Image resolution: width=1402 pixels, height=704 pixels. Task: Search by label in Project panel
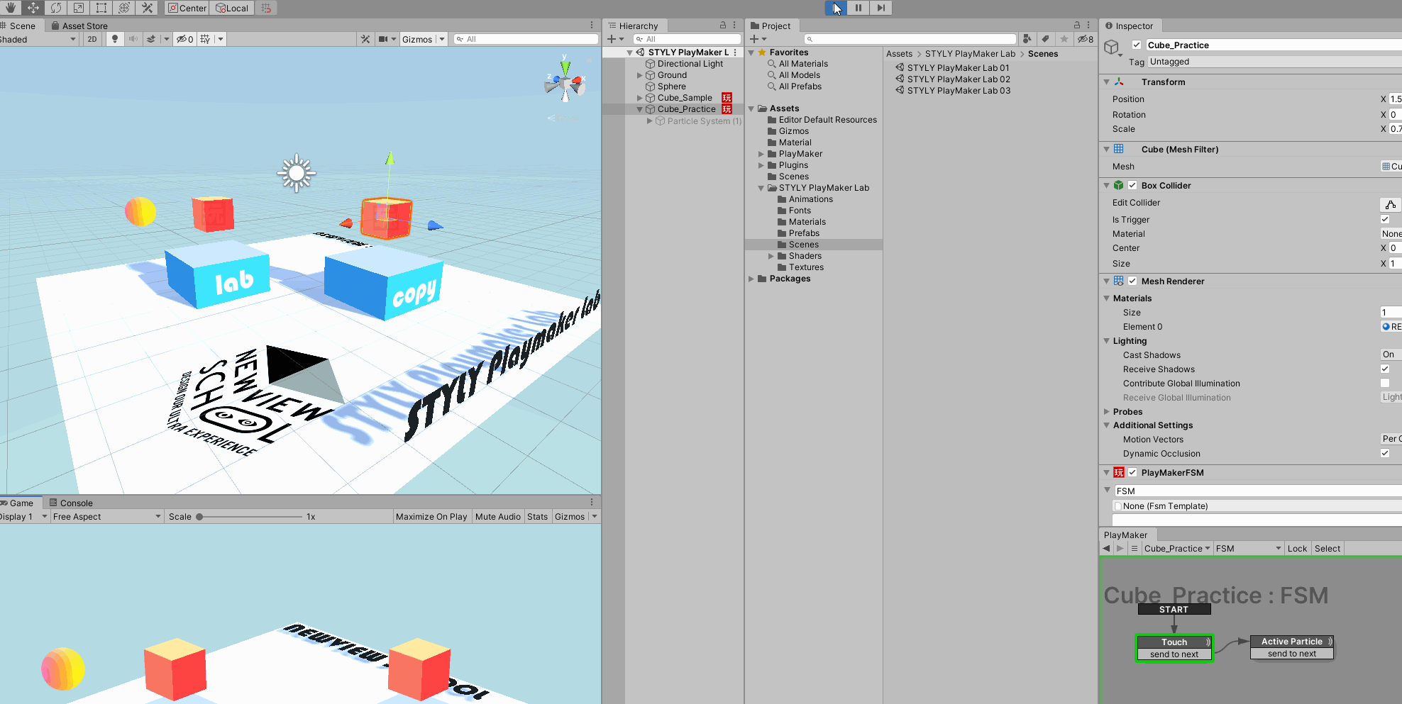[1045, 39]
